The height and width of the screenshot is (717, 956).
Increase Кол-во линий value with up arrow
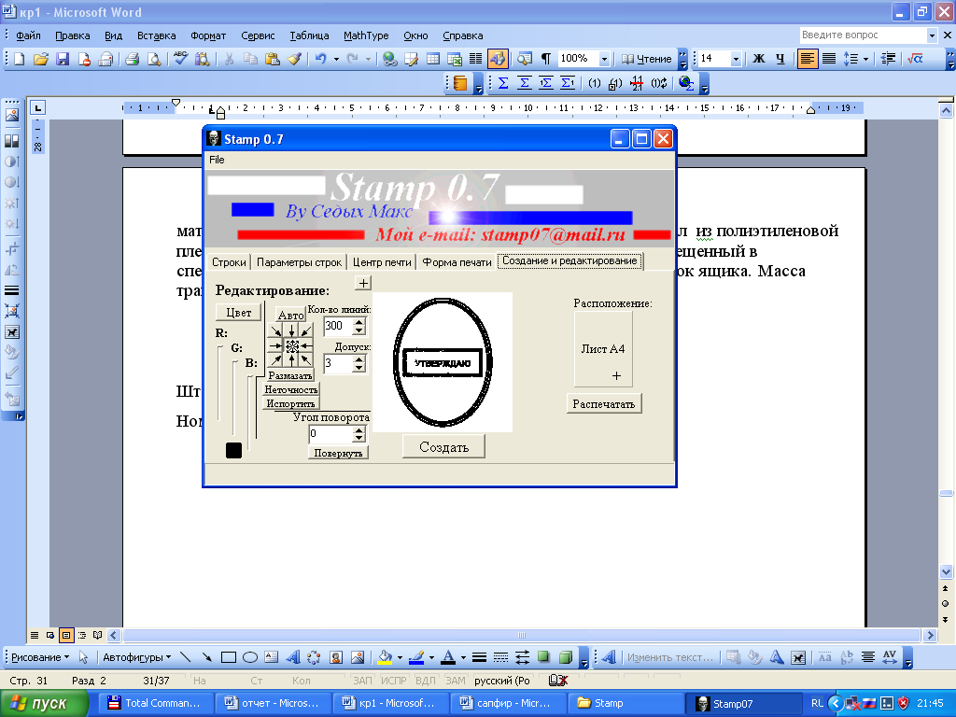pos(359,322)
